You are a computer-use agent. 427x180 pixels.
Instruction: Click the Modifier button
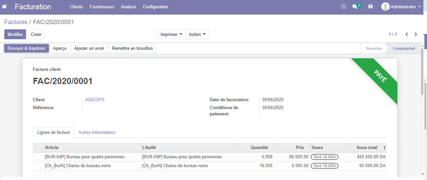pyautogui.click(x=15, y=34)
